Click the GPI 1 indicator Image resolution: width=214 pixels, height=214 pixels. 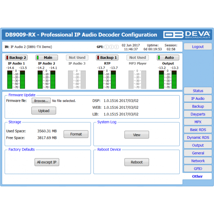(107, 47)
